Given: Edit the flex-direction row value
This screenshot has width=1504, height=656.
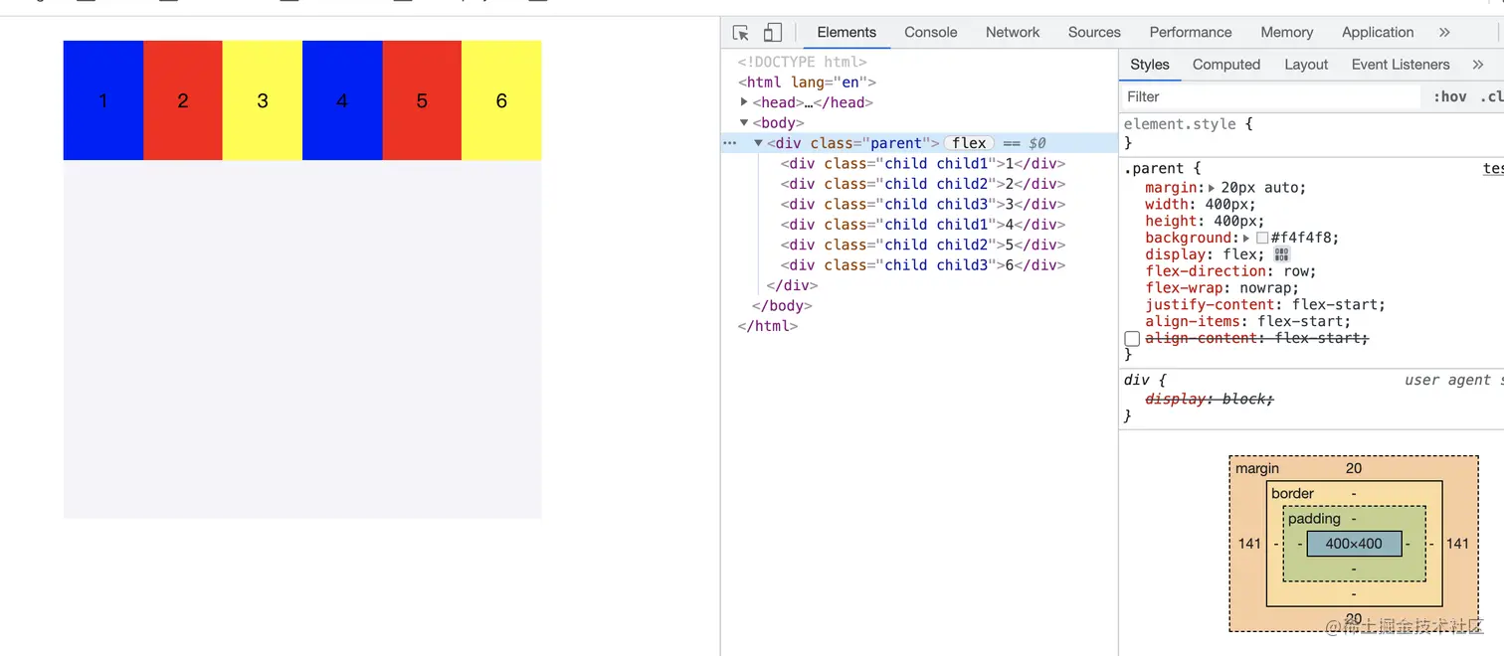Looking at the screenshot, I should point(1294,271).
